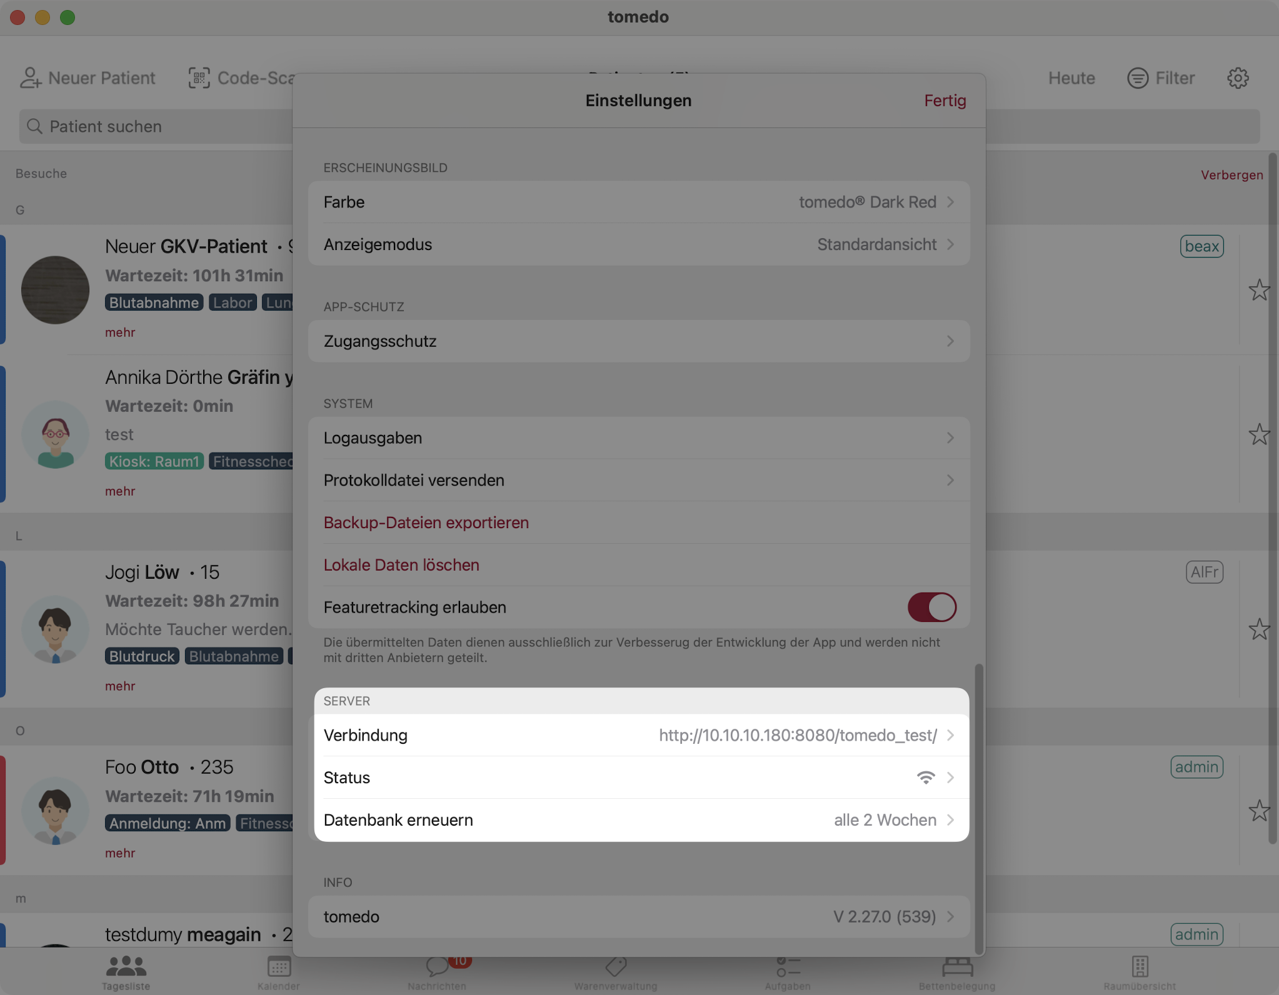Viewport: 1279px width, 995px height.
Task: Open Protokolldatei versenden
Action: point(639,480)
